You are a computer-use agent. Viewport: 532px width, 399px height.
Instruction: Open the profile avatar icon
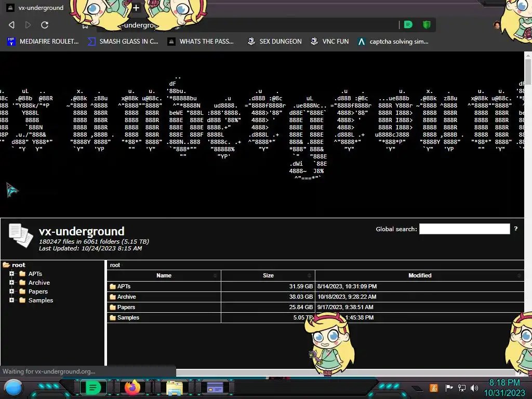pyautogui.click(x=497, y=25)
